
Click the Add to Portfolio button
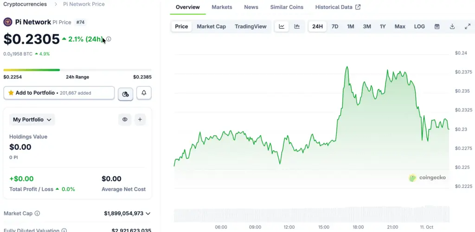click(59, 93)
